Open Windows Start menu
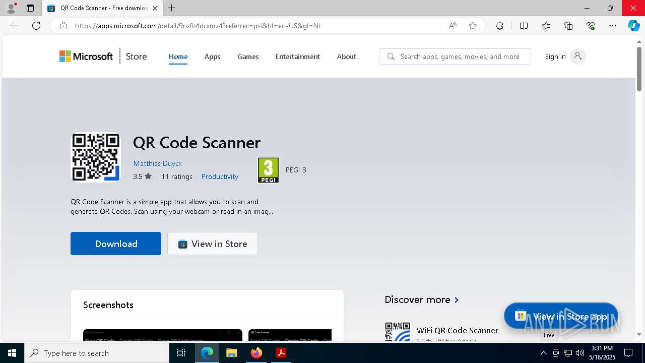Screen dimensions: 645x363 (12, 353)
